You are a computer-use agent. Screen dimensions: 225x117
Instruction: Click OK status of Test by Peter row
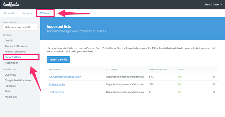pos(179,92)
